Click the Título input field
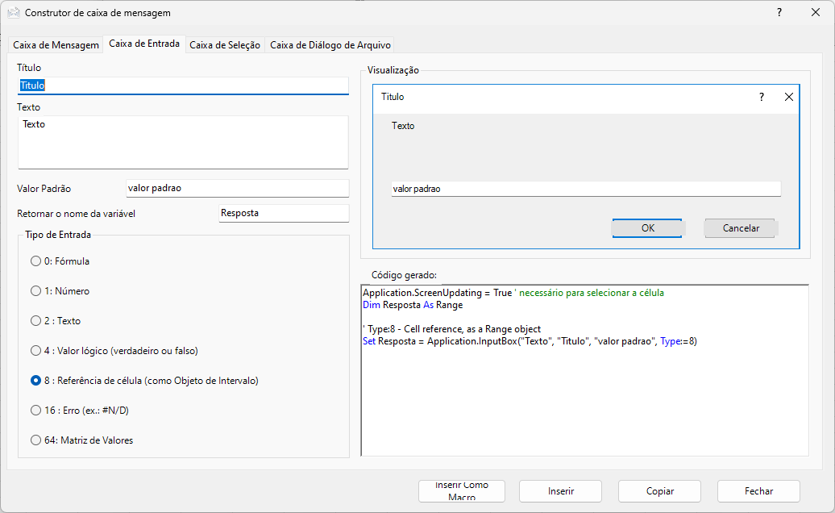The image size is (835, 513). point(183,85)
